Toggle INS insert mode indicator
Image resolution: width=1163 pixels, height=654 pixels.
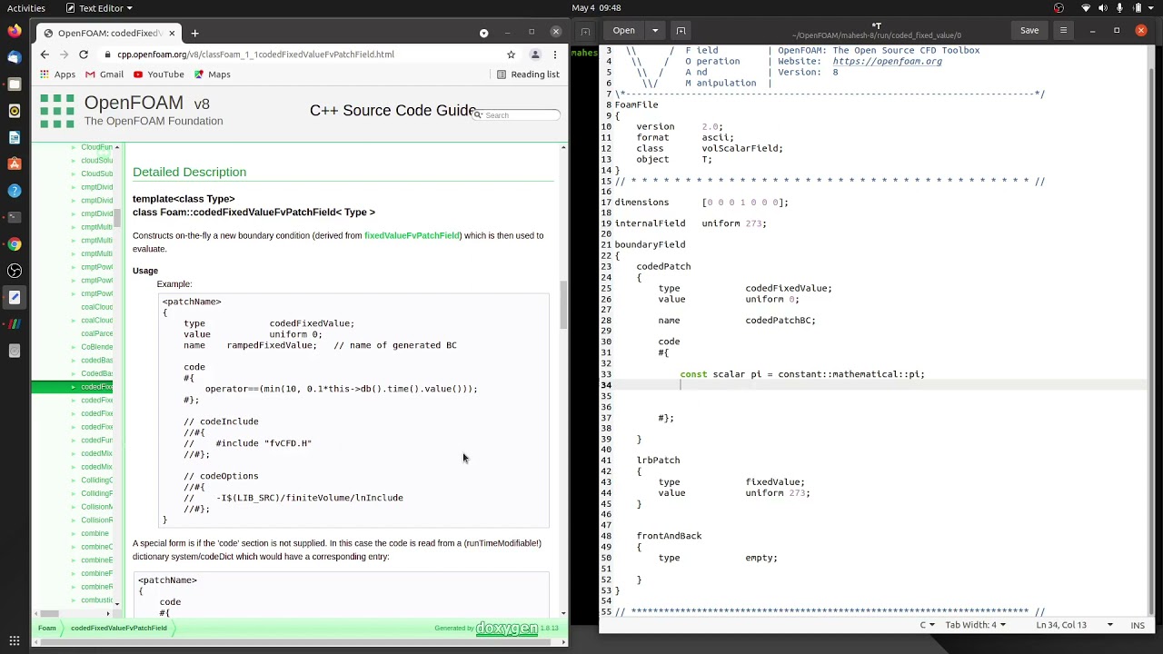point(1138,625)
